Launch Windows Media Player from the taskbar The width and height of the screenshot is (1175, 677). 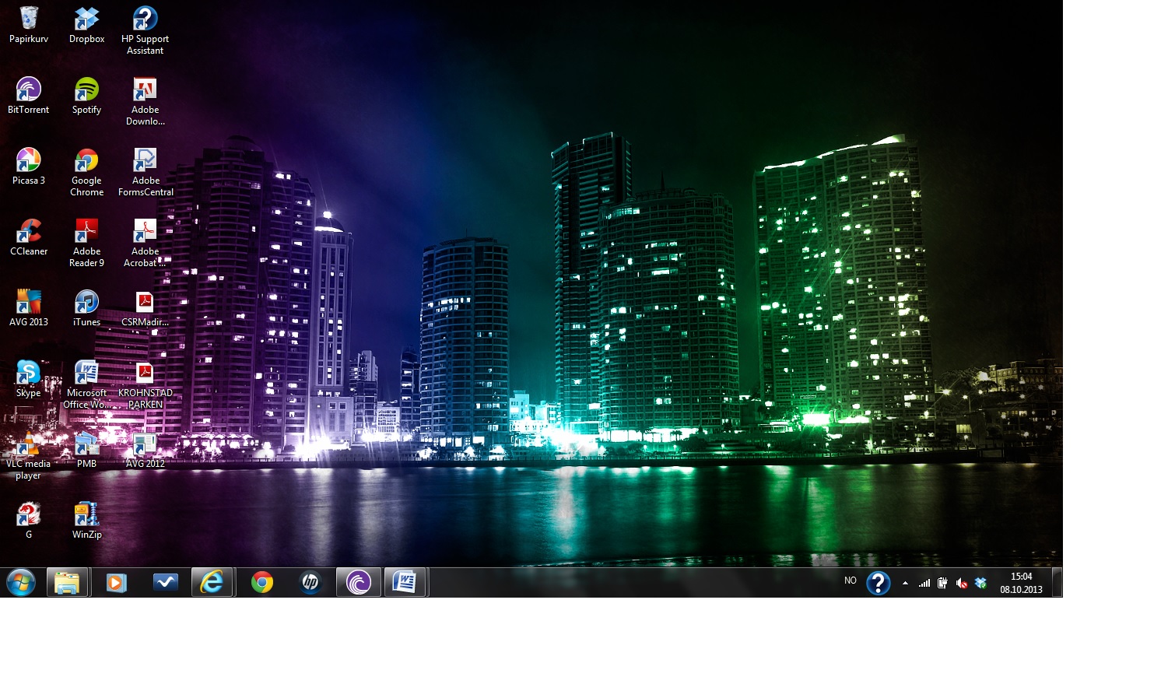pos(116,582)
